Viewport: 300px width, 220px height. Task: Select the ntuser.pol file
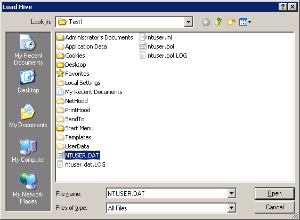point(157,46)
